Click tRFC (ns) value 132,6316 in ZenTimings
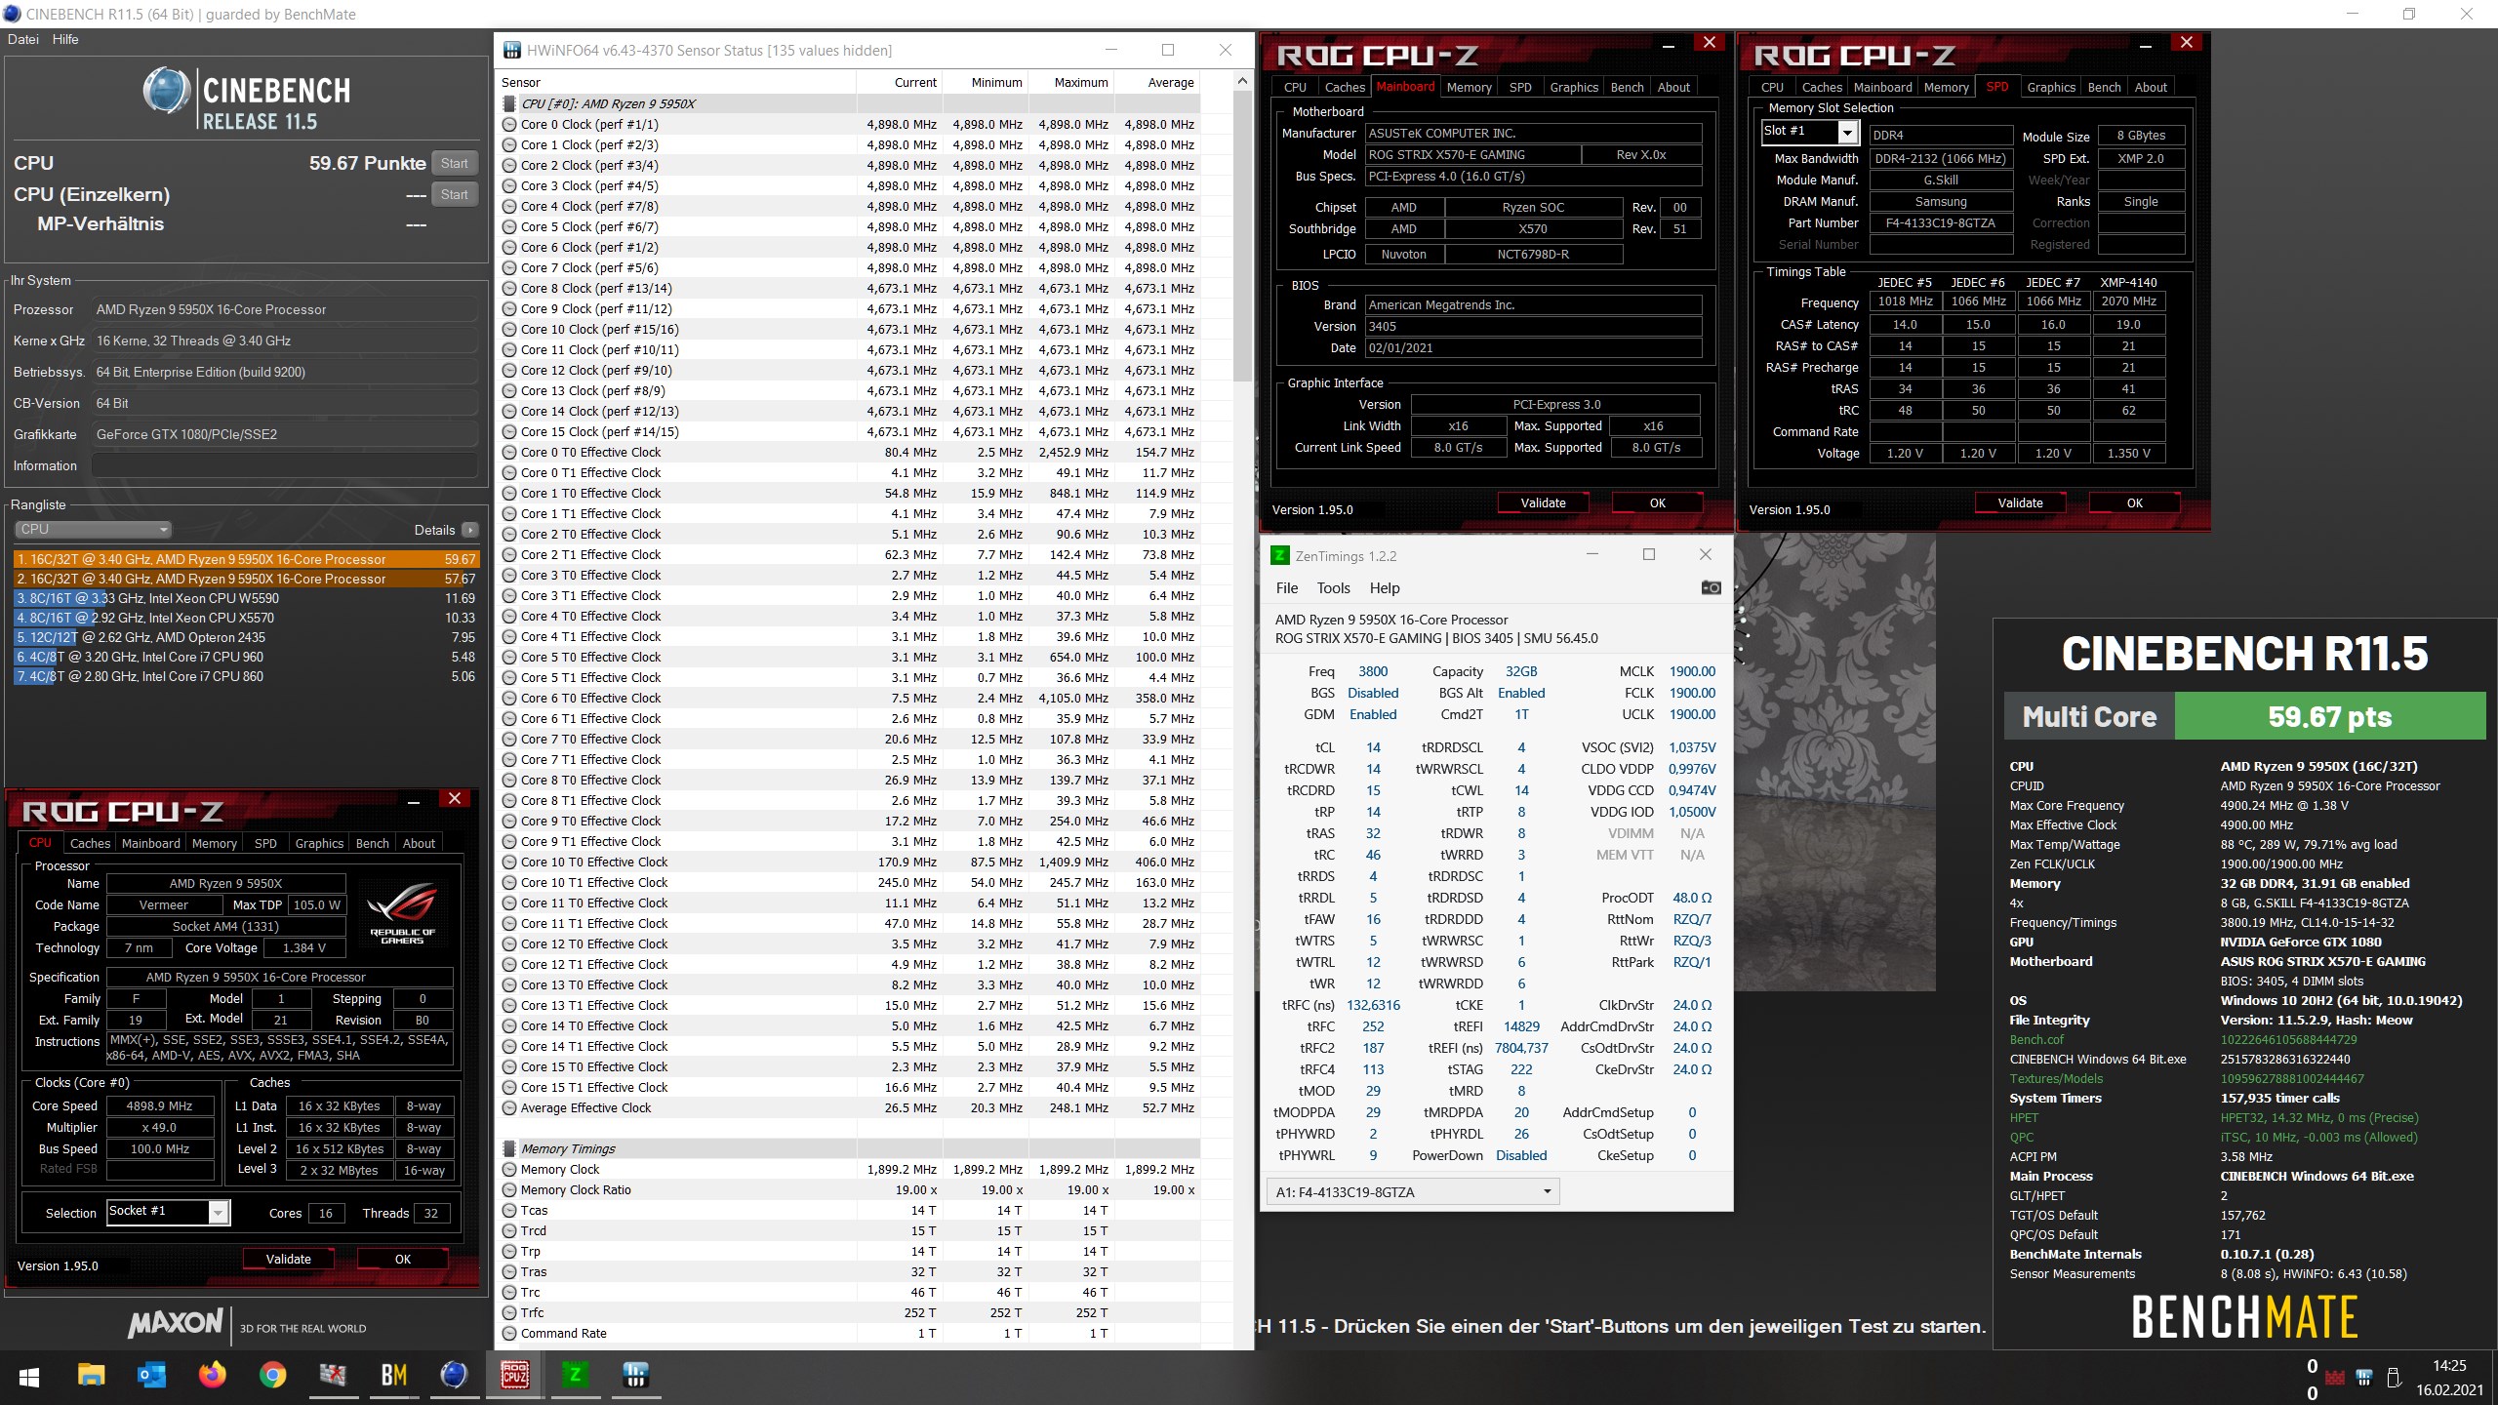The height and width of the screenshot is (1405, 2498). (1373, 1005)
